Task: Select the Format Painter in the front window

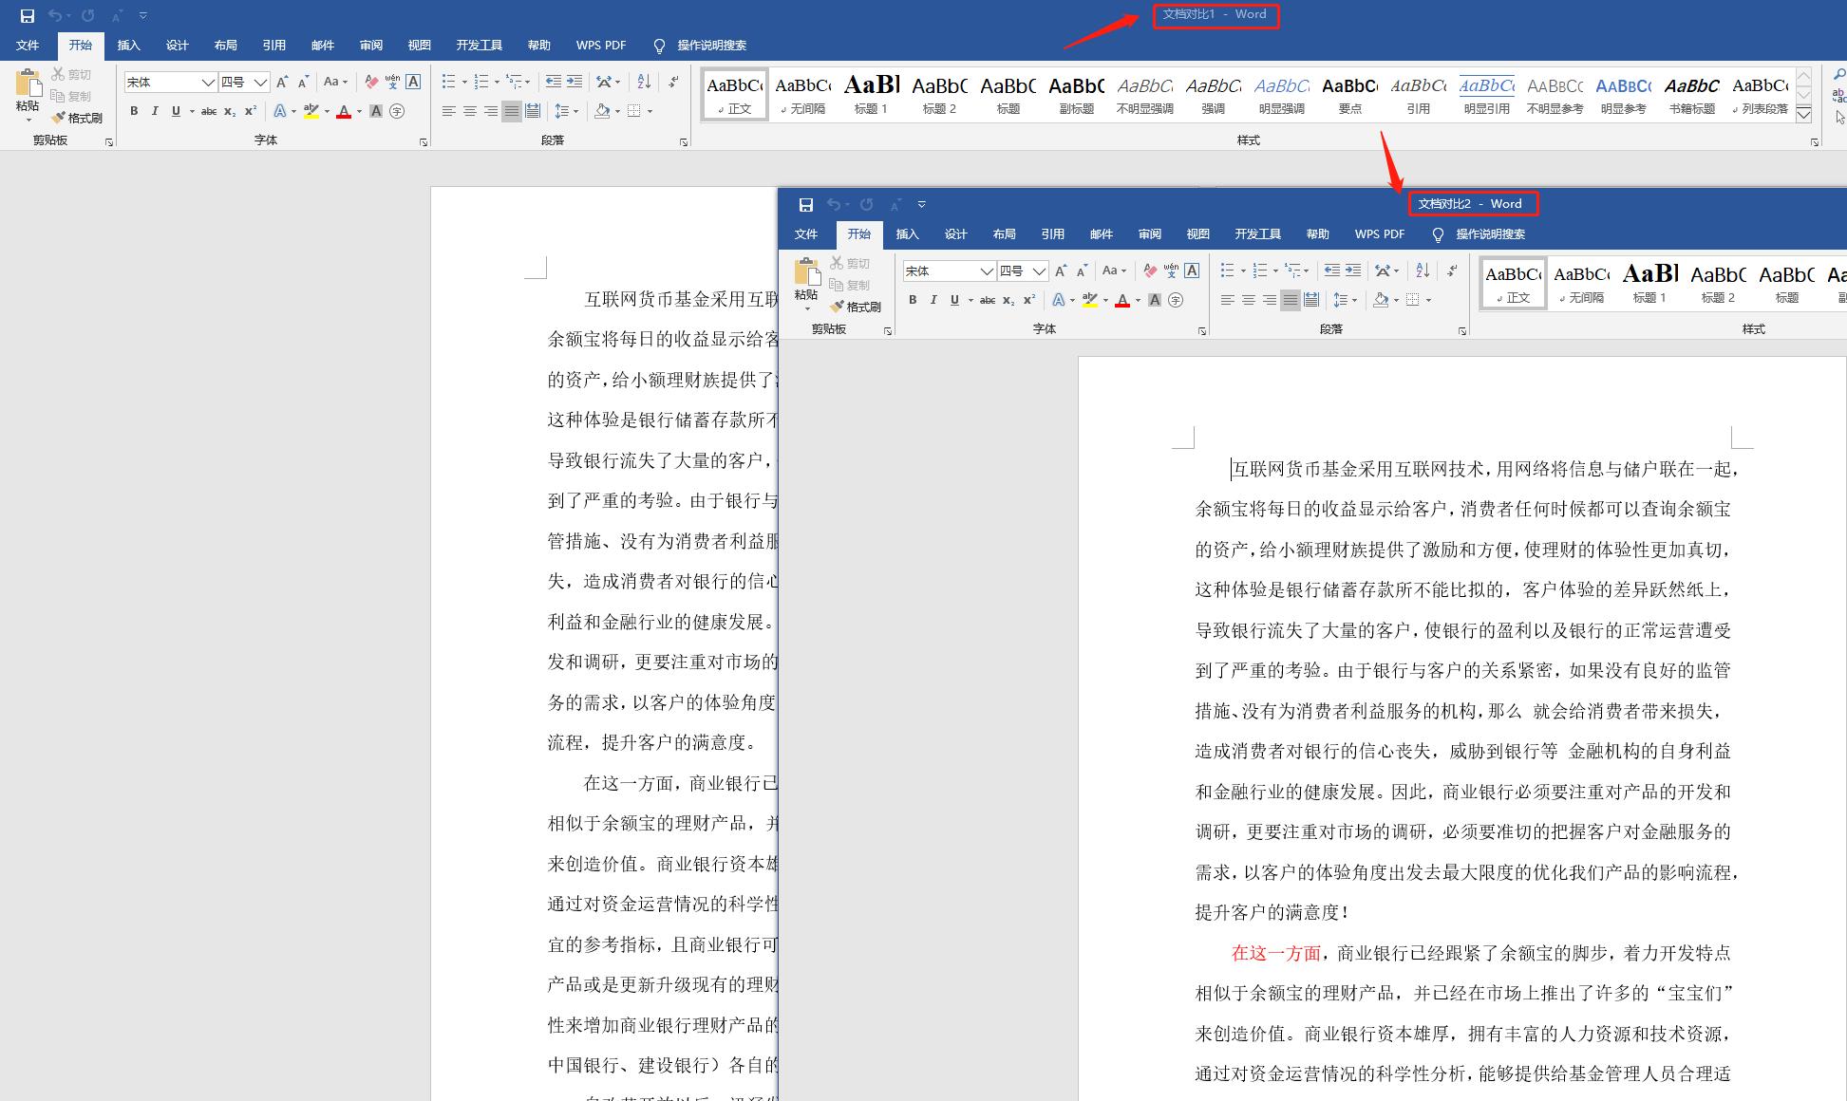Action: (858, 307)
